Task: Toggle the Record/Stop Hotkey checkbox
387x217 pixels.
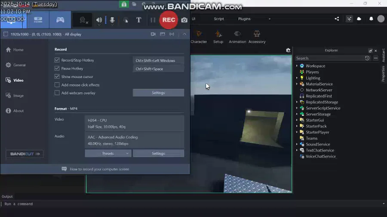Action: tap(57, 60)
